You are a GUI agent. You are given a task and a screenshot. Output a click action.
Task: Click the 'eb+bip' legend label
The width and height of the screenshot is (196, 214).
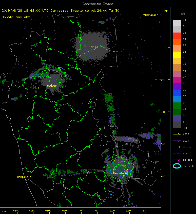click(187, 160)
